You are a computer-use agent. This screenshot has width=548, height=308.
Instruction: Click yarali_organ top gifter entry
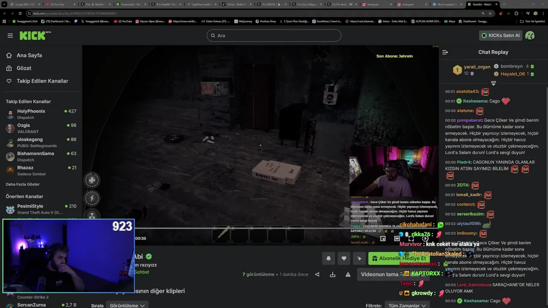472,70
